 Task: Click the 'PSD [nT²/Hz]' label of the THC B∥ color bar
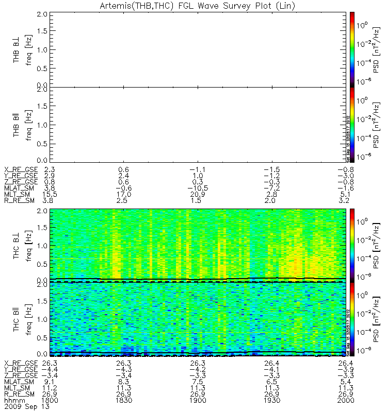point(377,319)
